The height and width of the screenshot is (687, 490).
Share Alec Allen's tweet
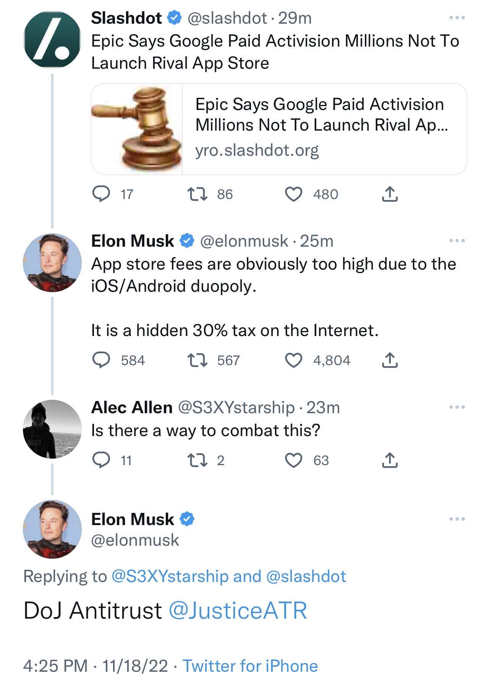click(390, 460)
